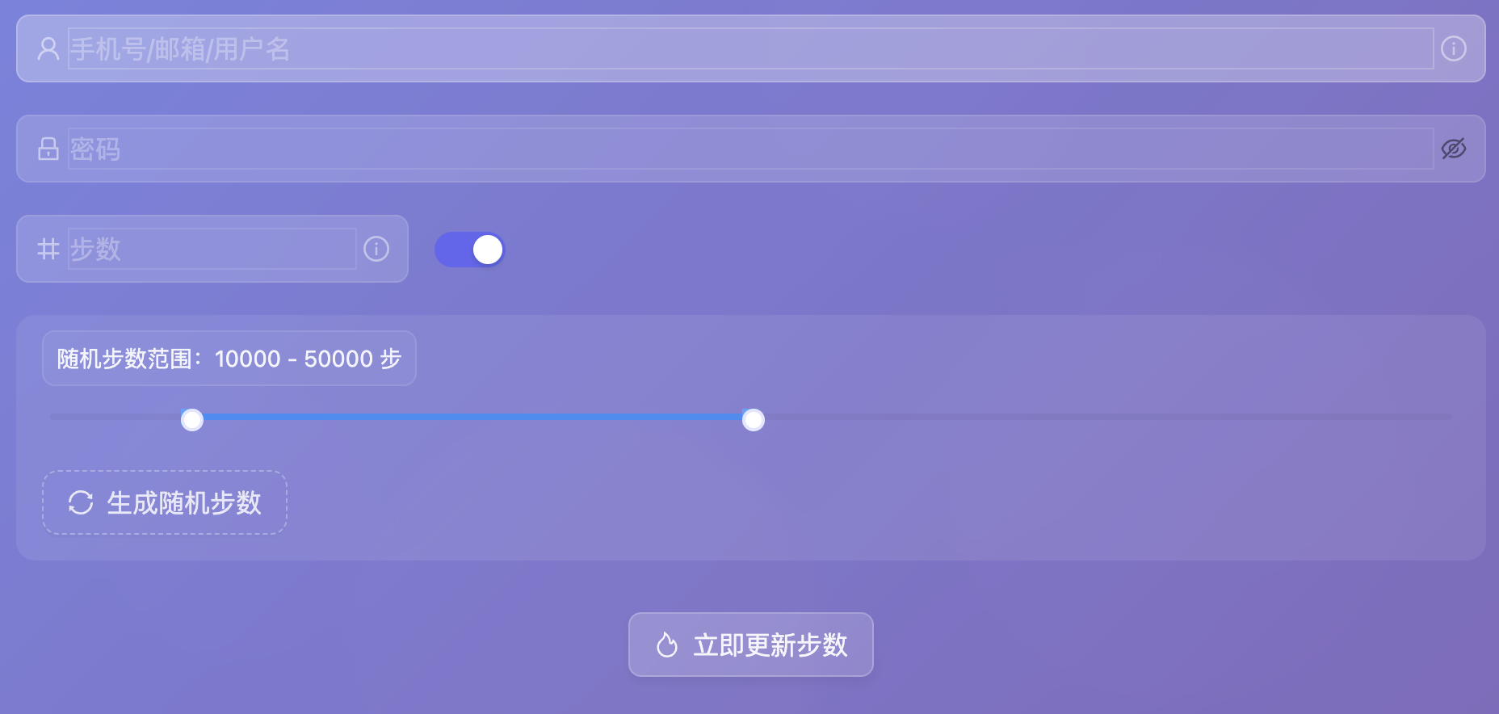The width and height of the screenshot is (1499, 714).
Task: Click the right handle of the step range slider
Action: tap(754, 419)
